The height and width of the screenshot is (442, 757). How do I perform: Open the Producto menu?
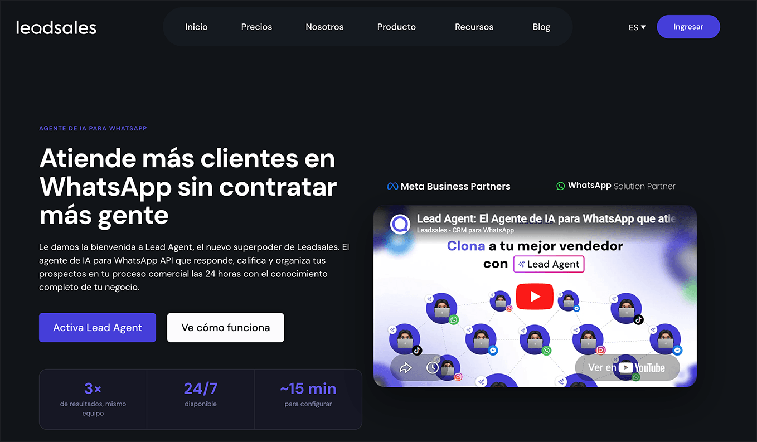point(396,27)
